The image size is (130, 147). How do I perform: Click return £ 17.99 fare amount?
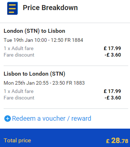click(x=112, y=91)
